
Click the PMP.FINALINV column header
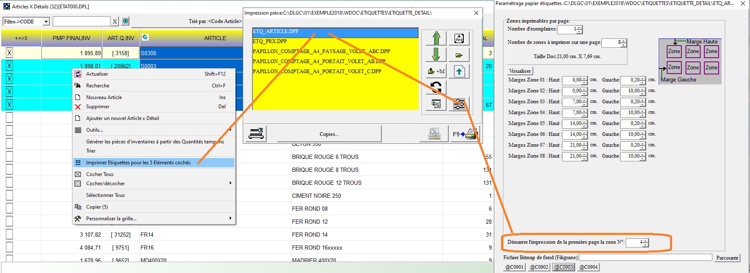pyautogui.click(x=72, y=38)
